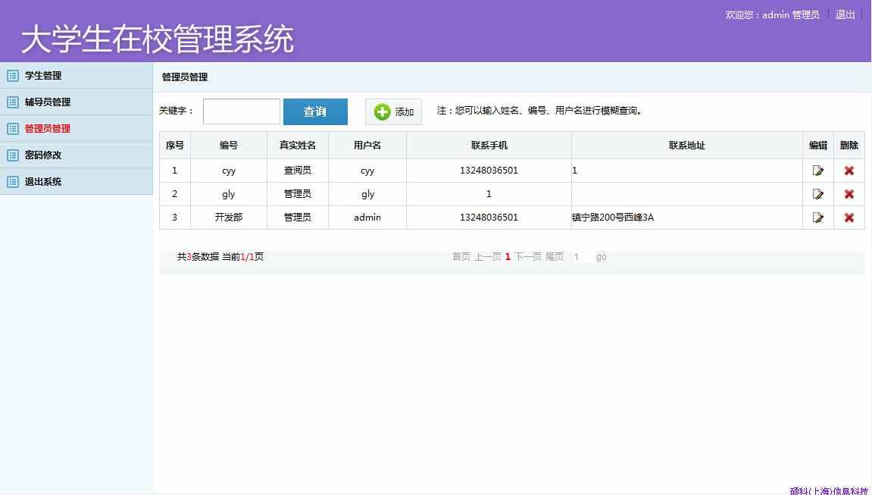Click the list icon beside 辅导员管理

coord(13,102)
